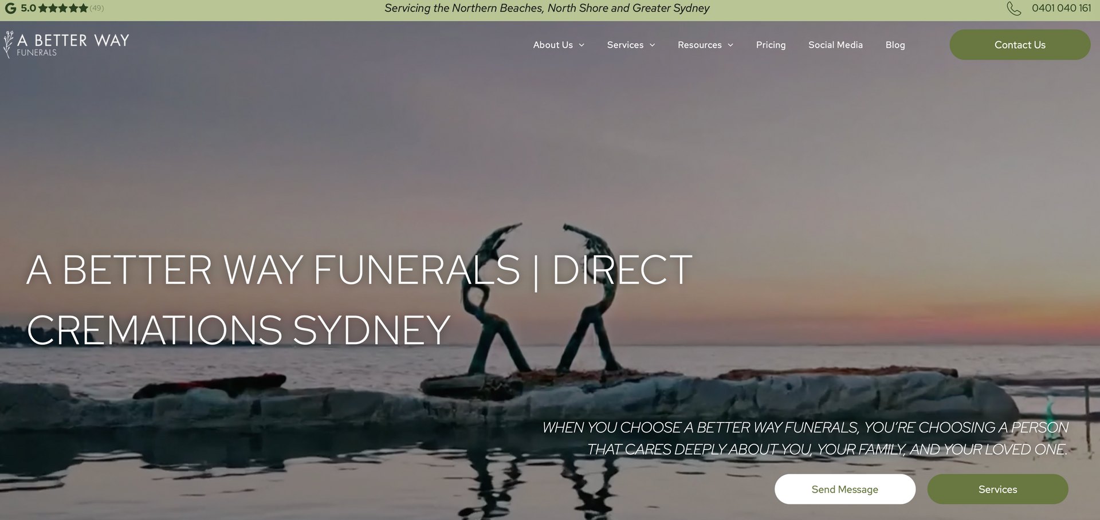Click the phone handset icon

point(1013,9)
